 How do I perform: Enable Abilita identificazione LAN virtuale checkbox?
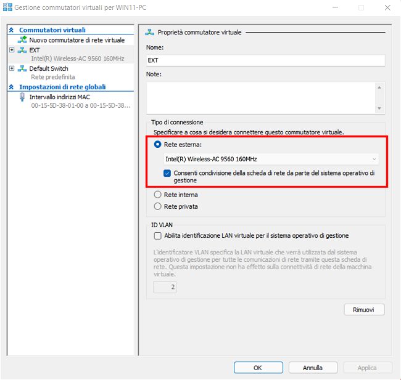[157, 235]
